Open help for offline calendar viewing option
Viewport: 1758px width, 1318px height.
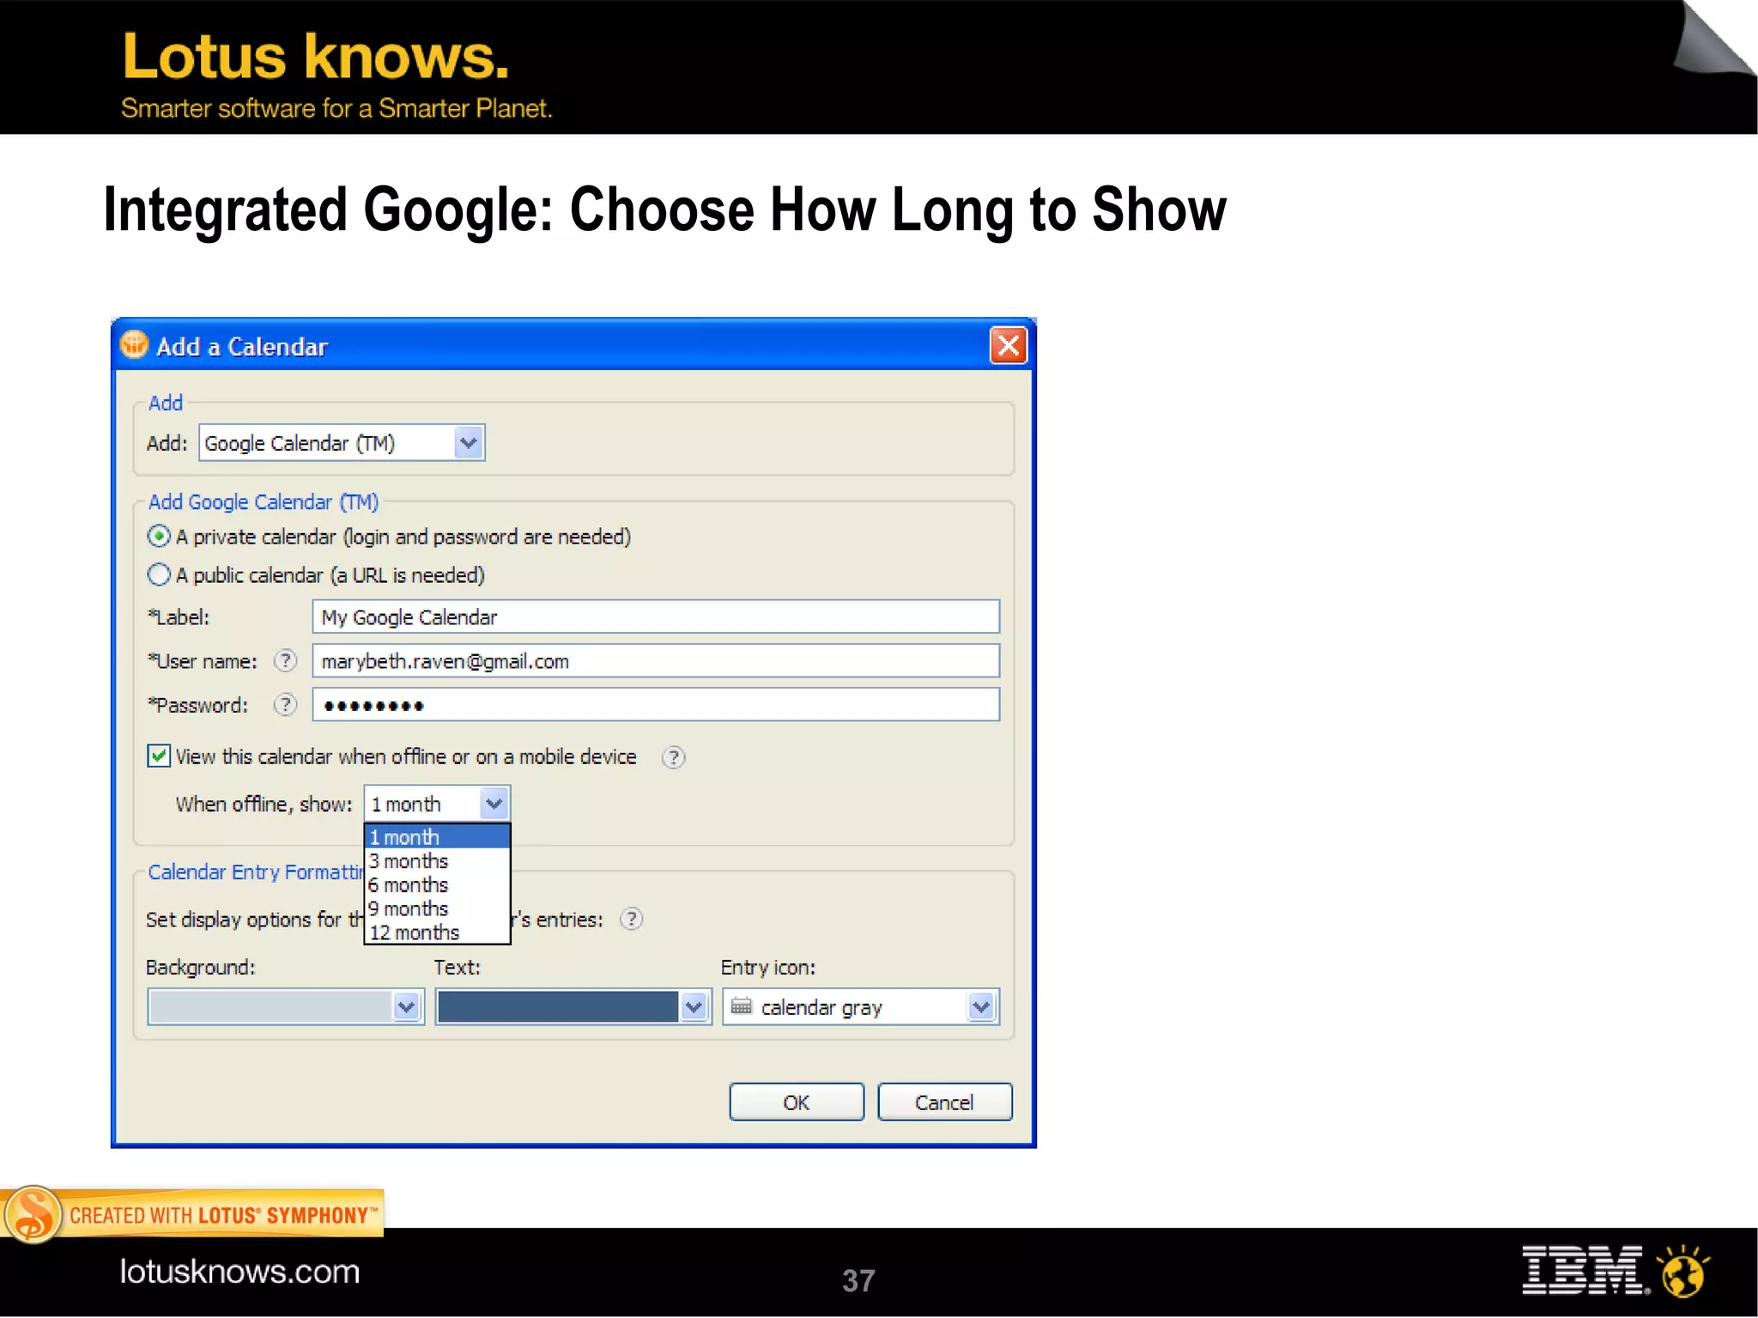point(674,757)
